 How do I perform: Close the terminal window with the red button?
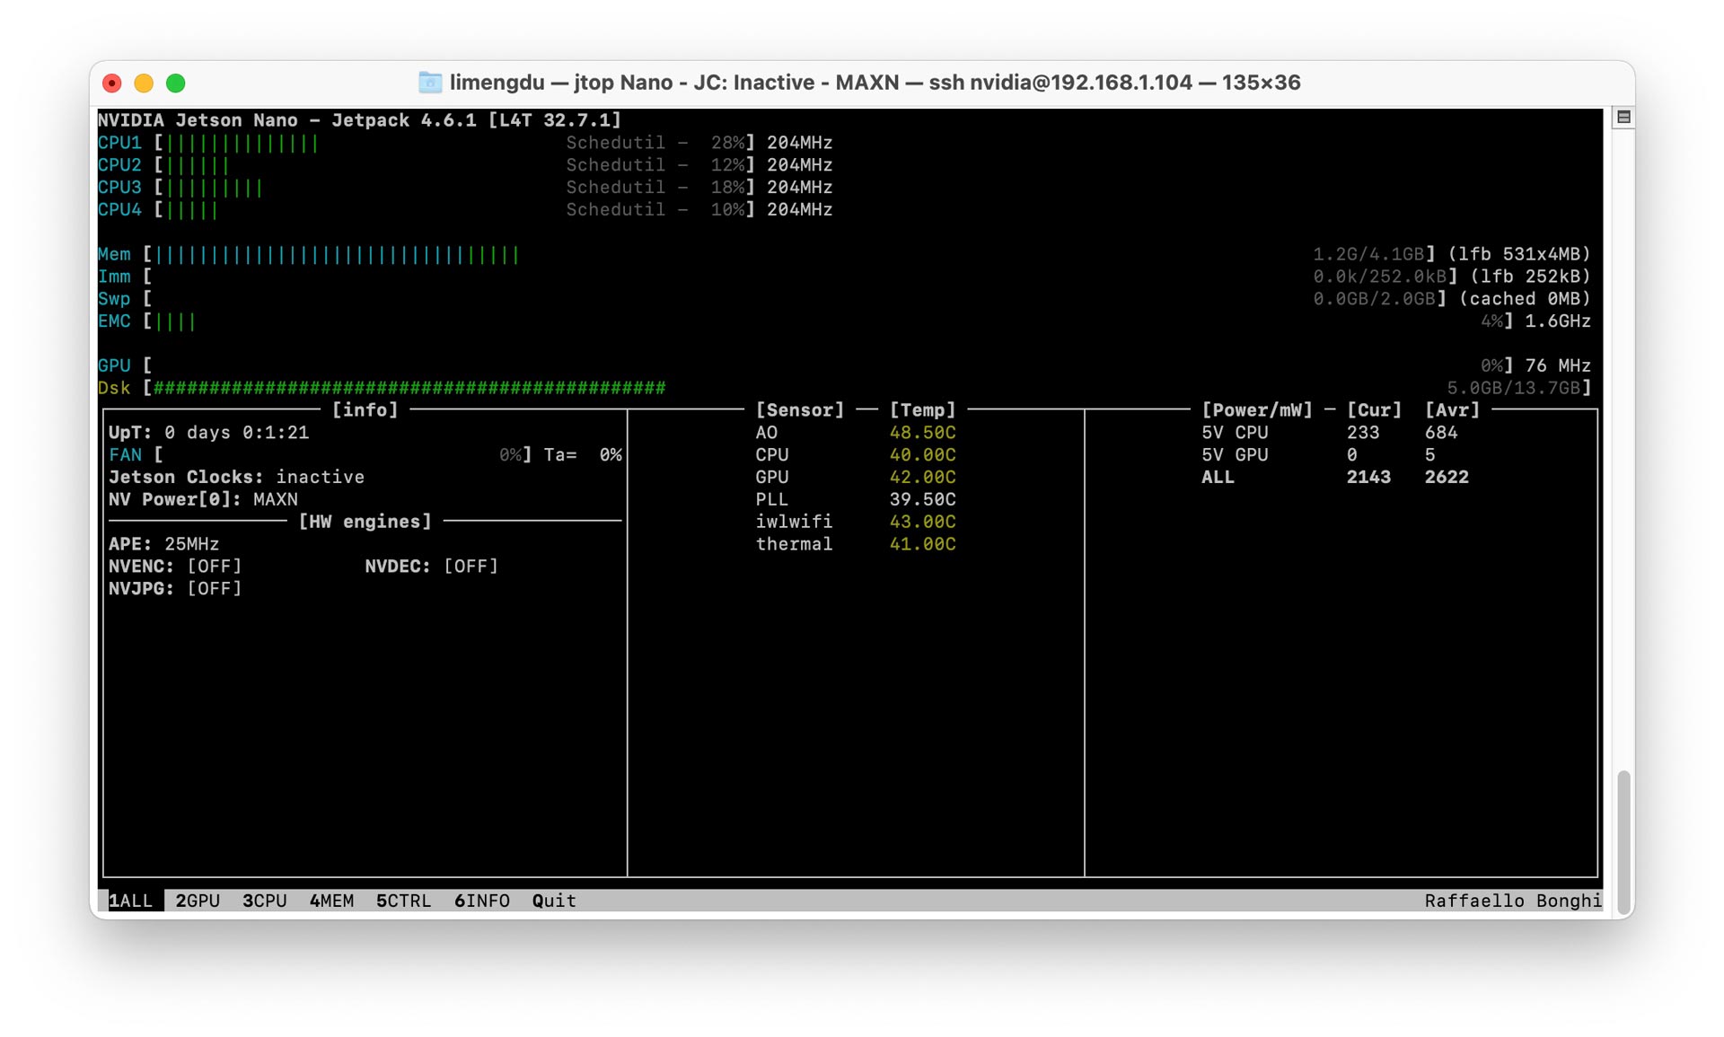click(x=112, y=83)
